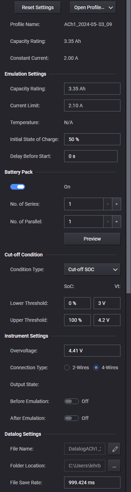
Task: Decrement No. of Parallel with down arrow
Action: 107,222
